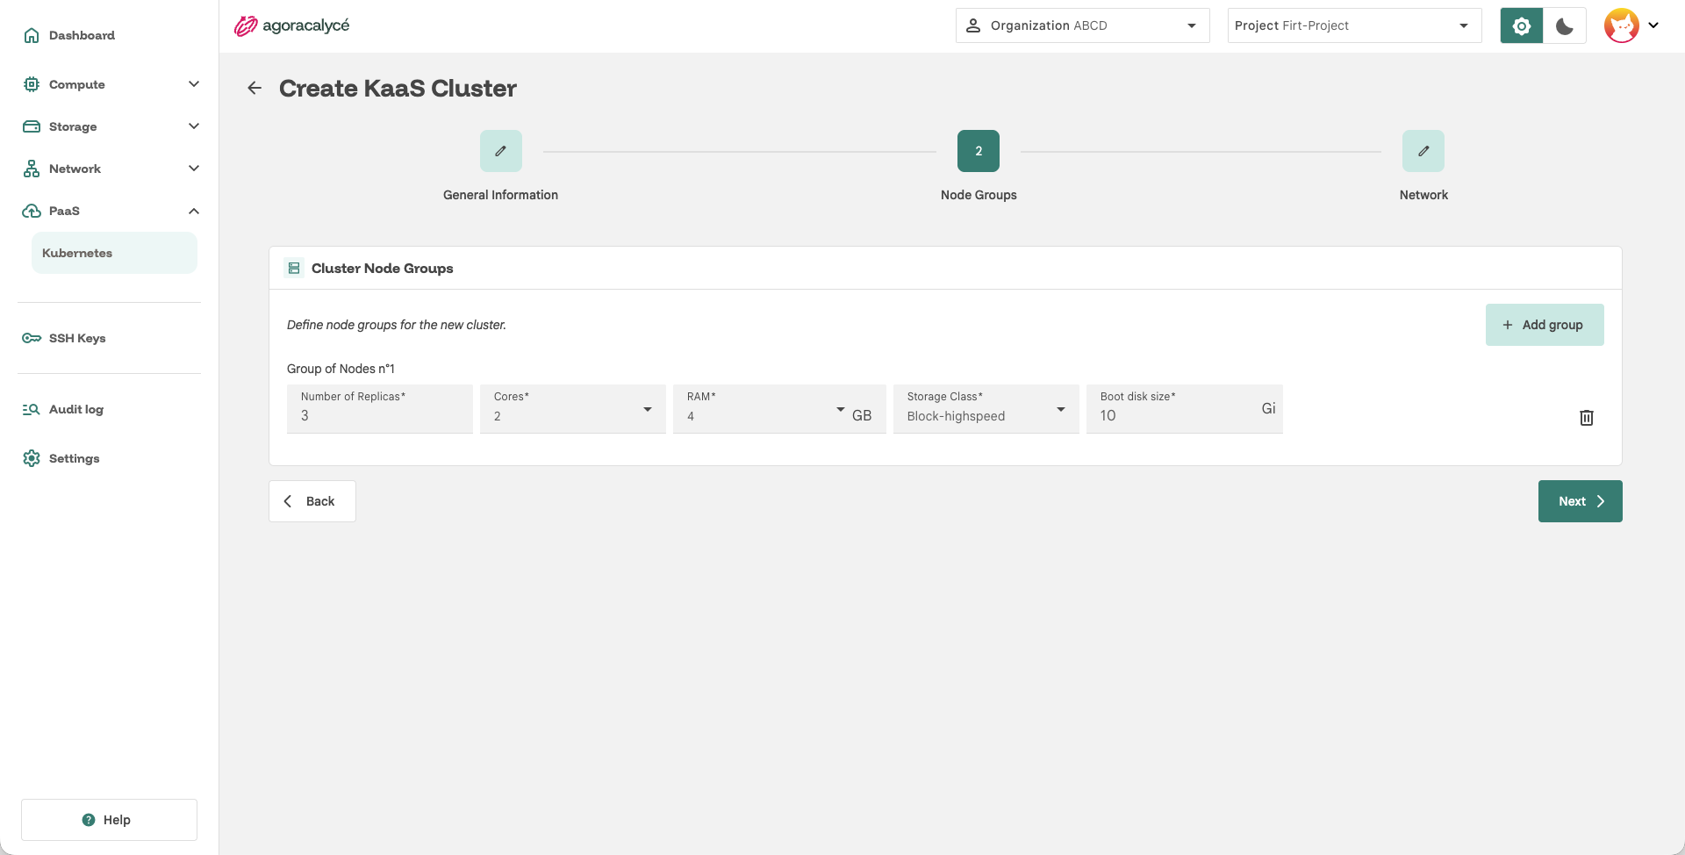Click the PaaS cloud icon
This screenshot has width=1685, height=855.
pos(32,211)
